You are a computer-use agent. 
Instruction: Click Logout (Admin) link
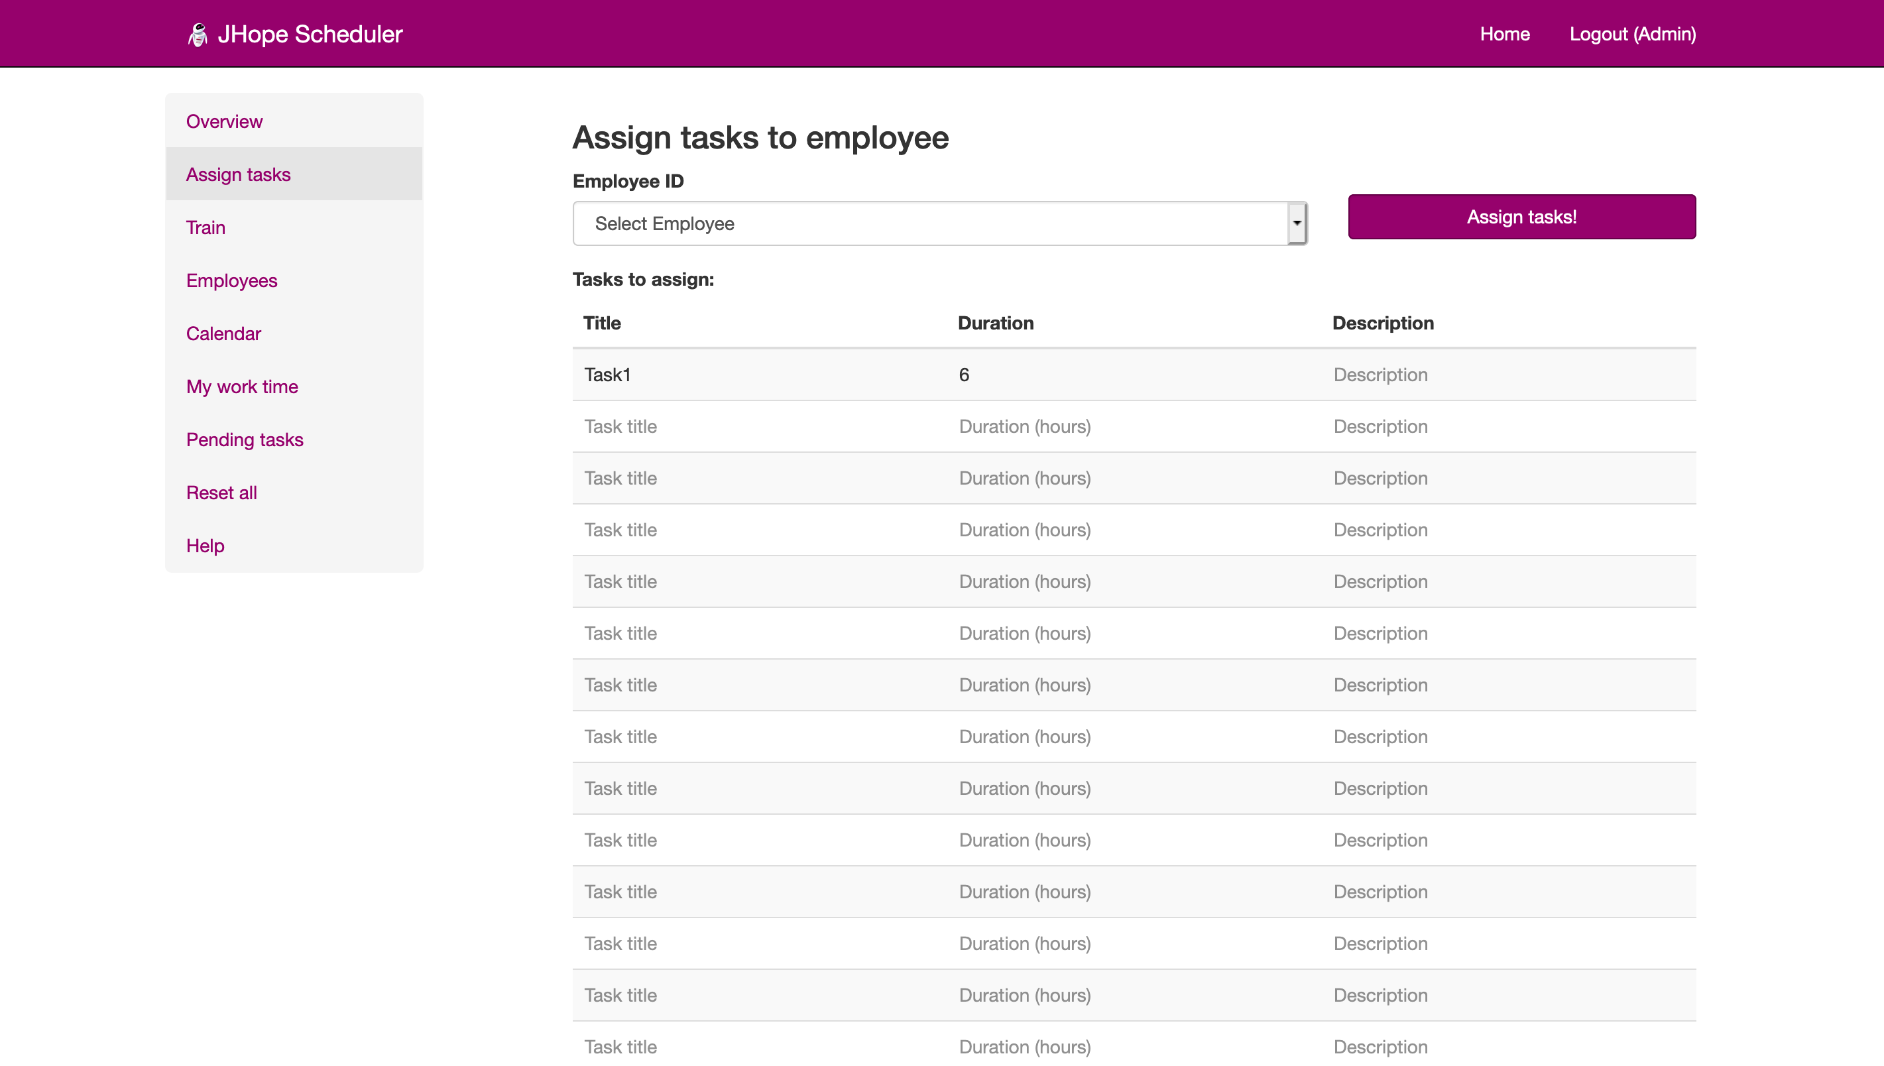point(1632,34)
